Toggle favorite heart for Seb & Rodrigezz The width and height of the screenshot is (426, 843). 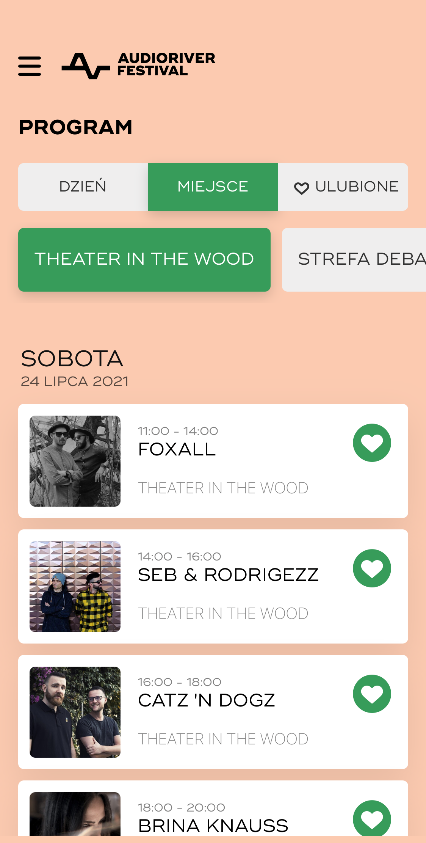tap(372, 568)
